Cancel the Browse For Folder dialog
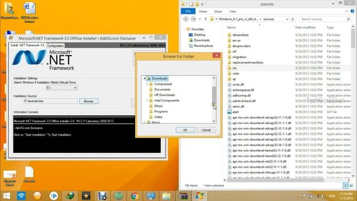357x201 pixels. pyautogui.click(x=206, y=130)
